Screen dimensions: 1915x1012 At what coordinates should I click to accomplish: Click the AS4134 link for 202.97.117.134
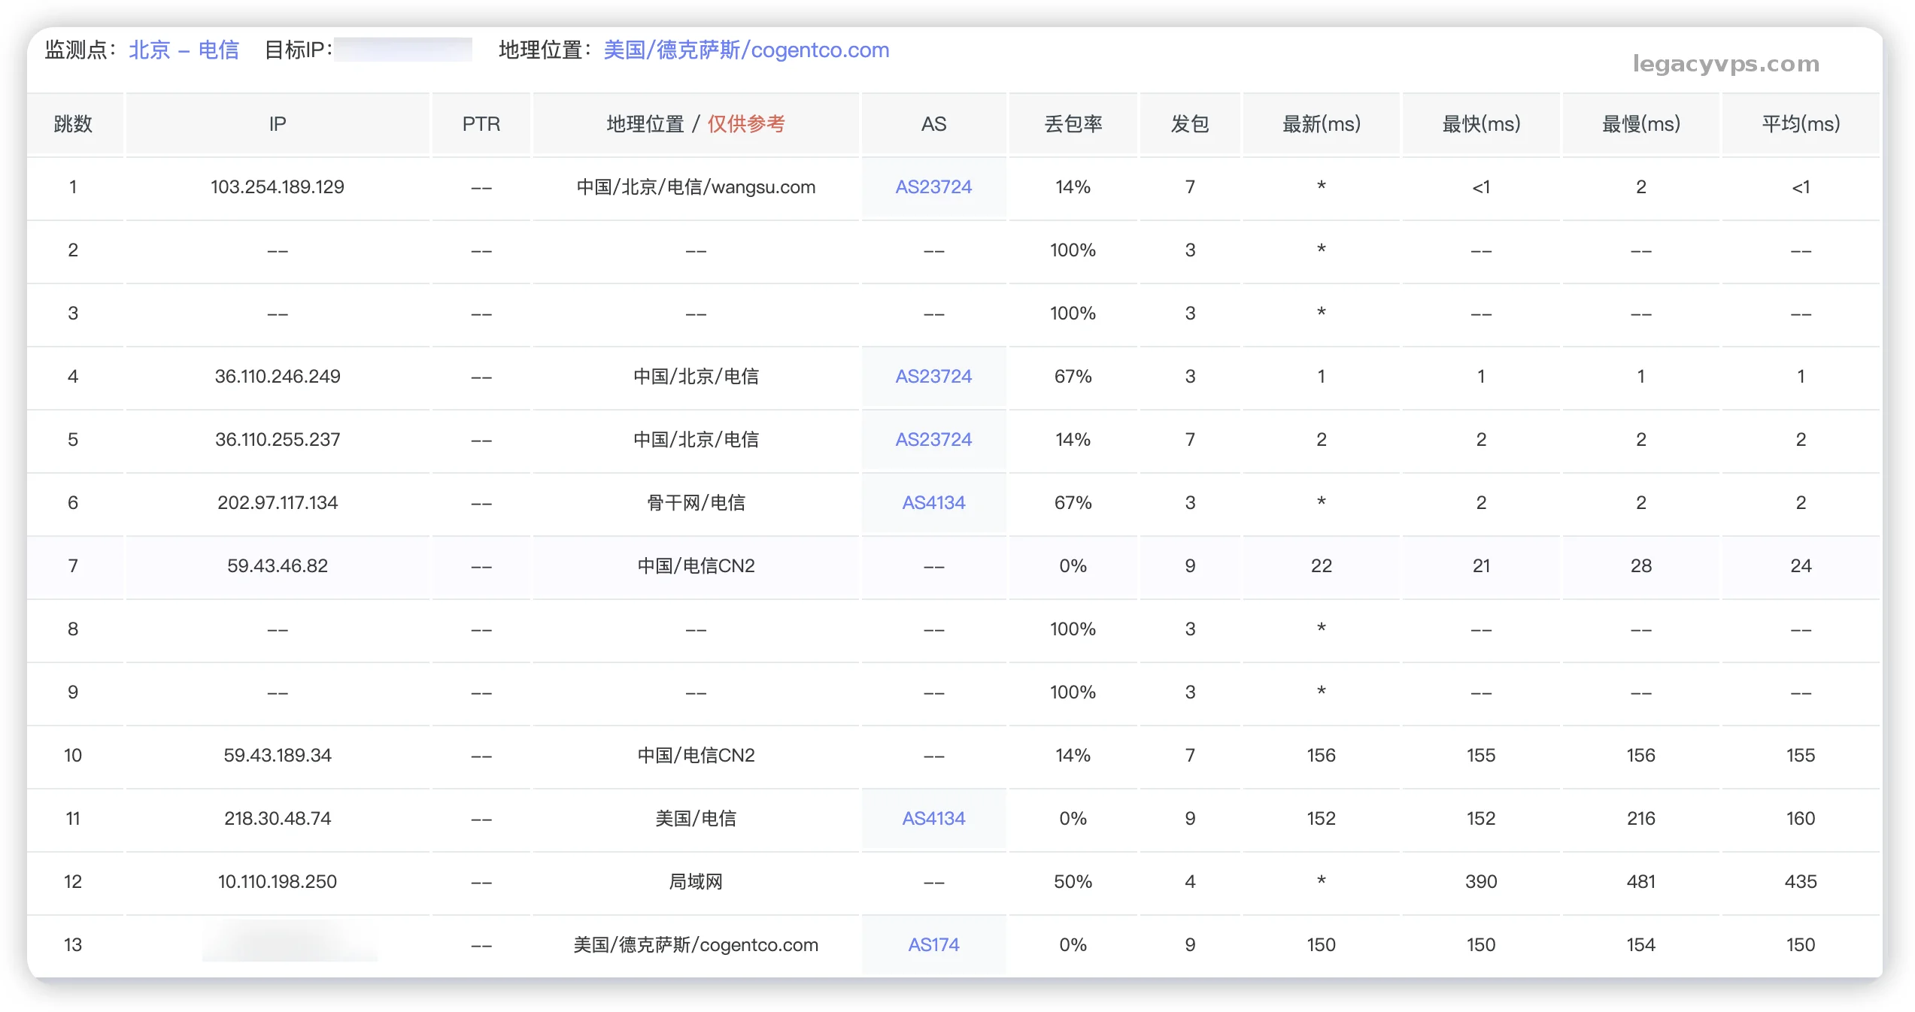[933, 503]
